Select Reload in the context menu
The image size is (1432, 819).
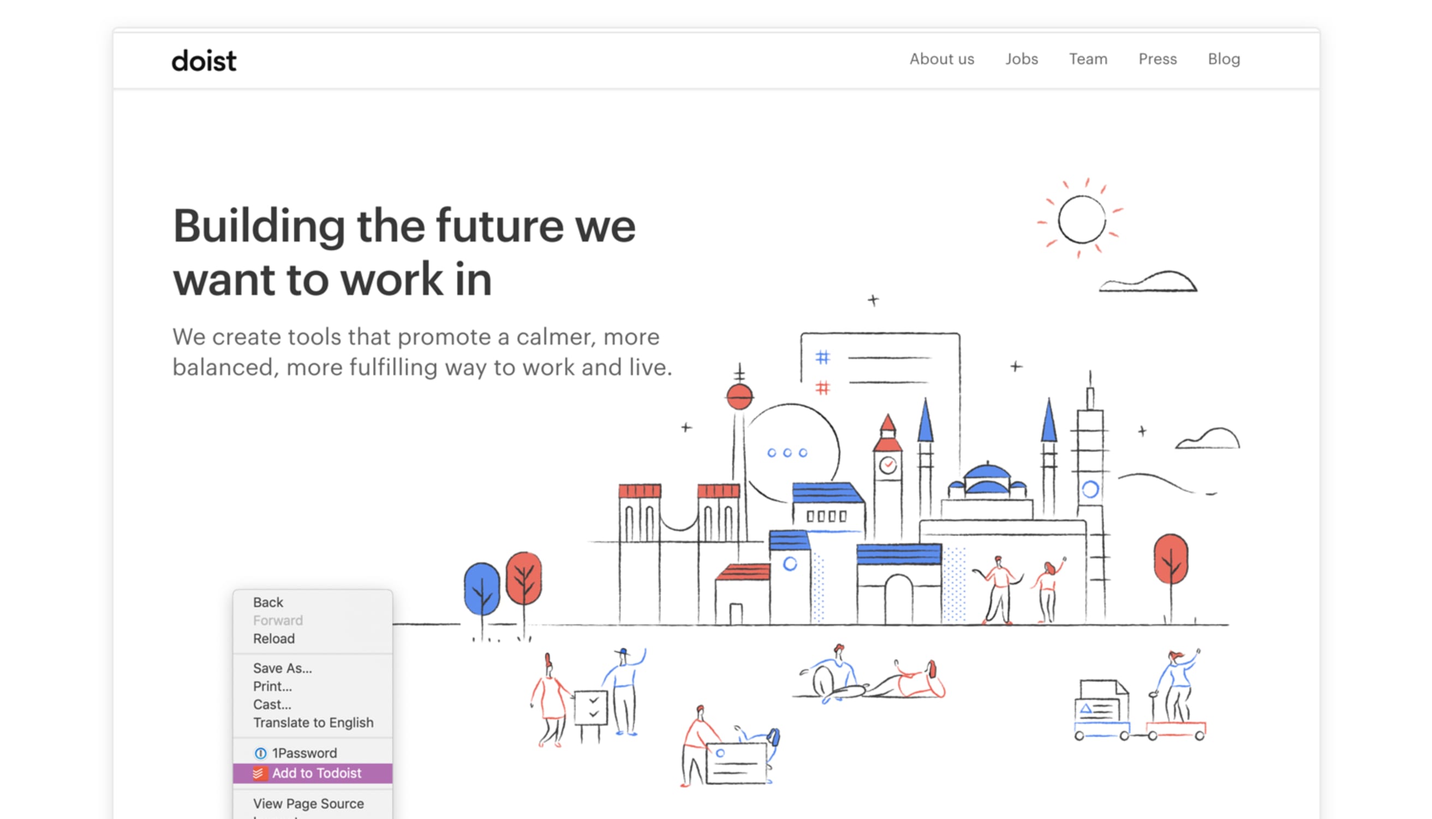tap(273, 638)
